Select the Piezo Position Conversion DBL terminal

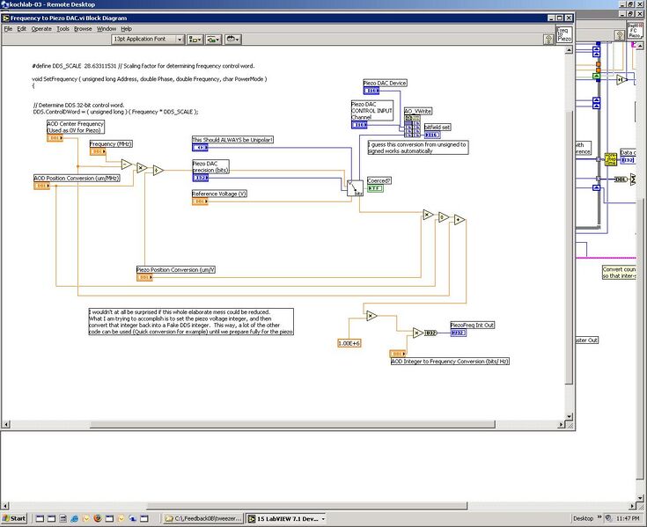coord(144,277)
